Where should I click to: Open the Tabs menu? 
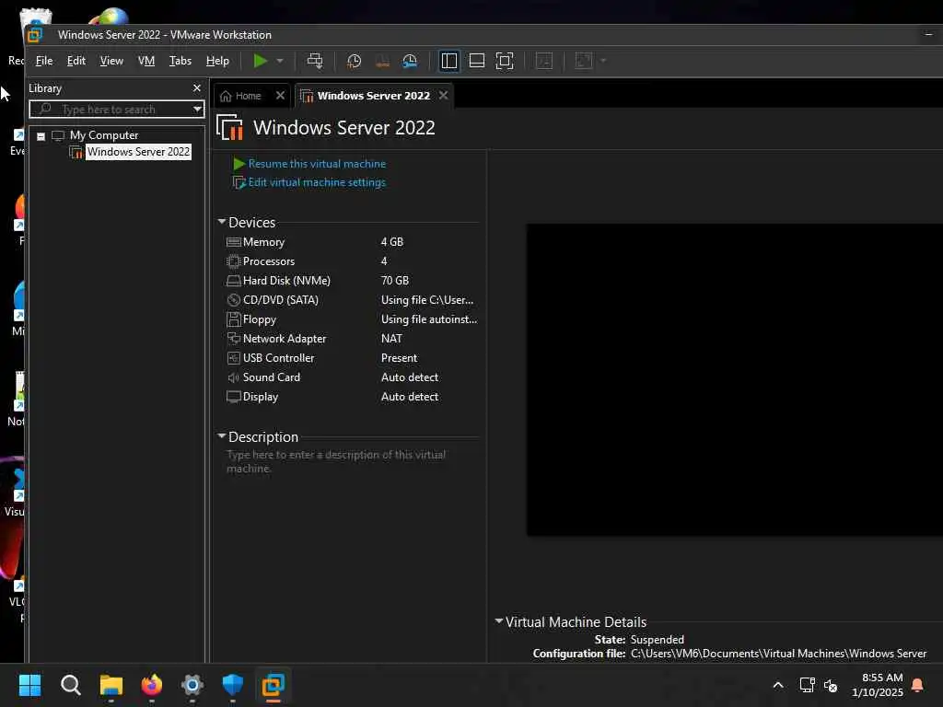click(180, 61)
